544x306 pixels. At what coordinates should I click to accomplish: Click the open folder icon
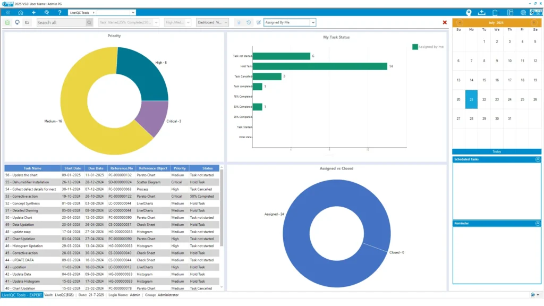[27, 22]
